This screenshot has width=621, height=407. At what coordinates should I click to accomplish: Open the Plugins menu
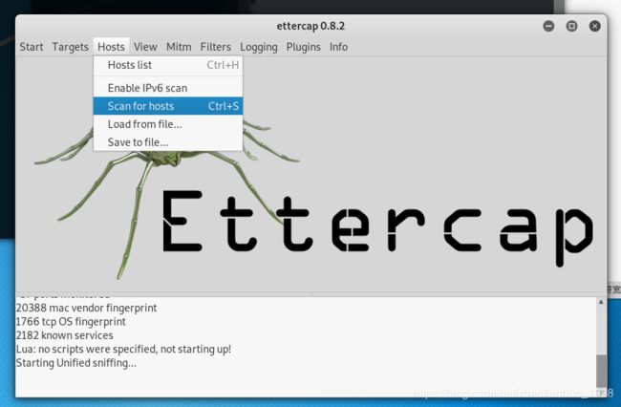(304, 47)
